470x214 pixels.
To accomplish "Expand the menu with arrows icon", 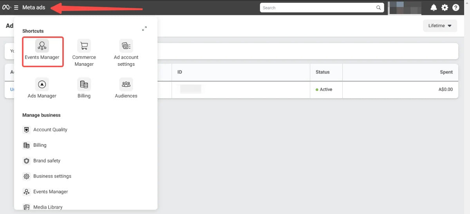I will pos(145,29).
